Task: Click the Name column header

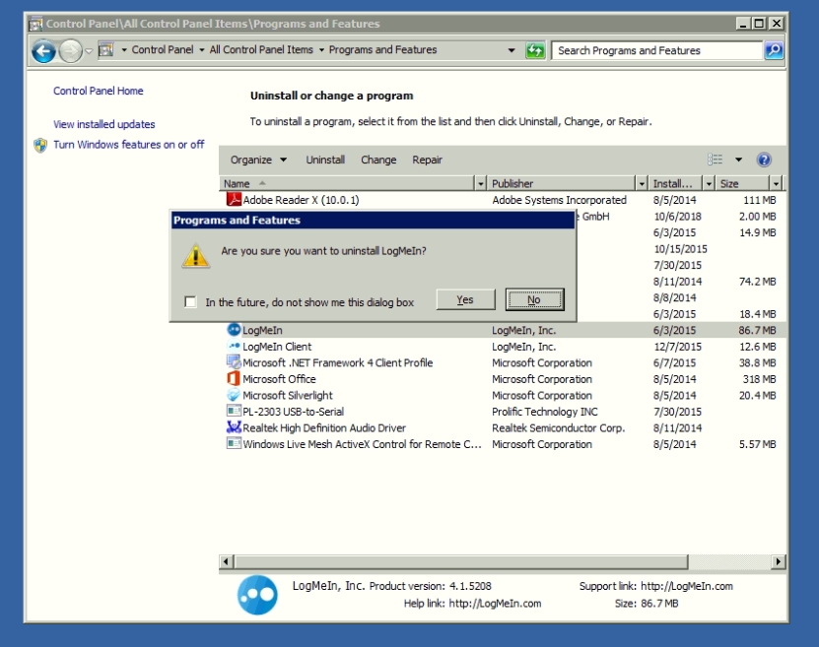Action: (347, 184)
